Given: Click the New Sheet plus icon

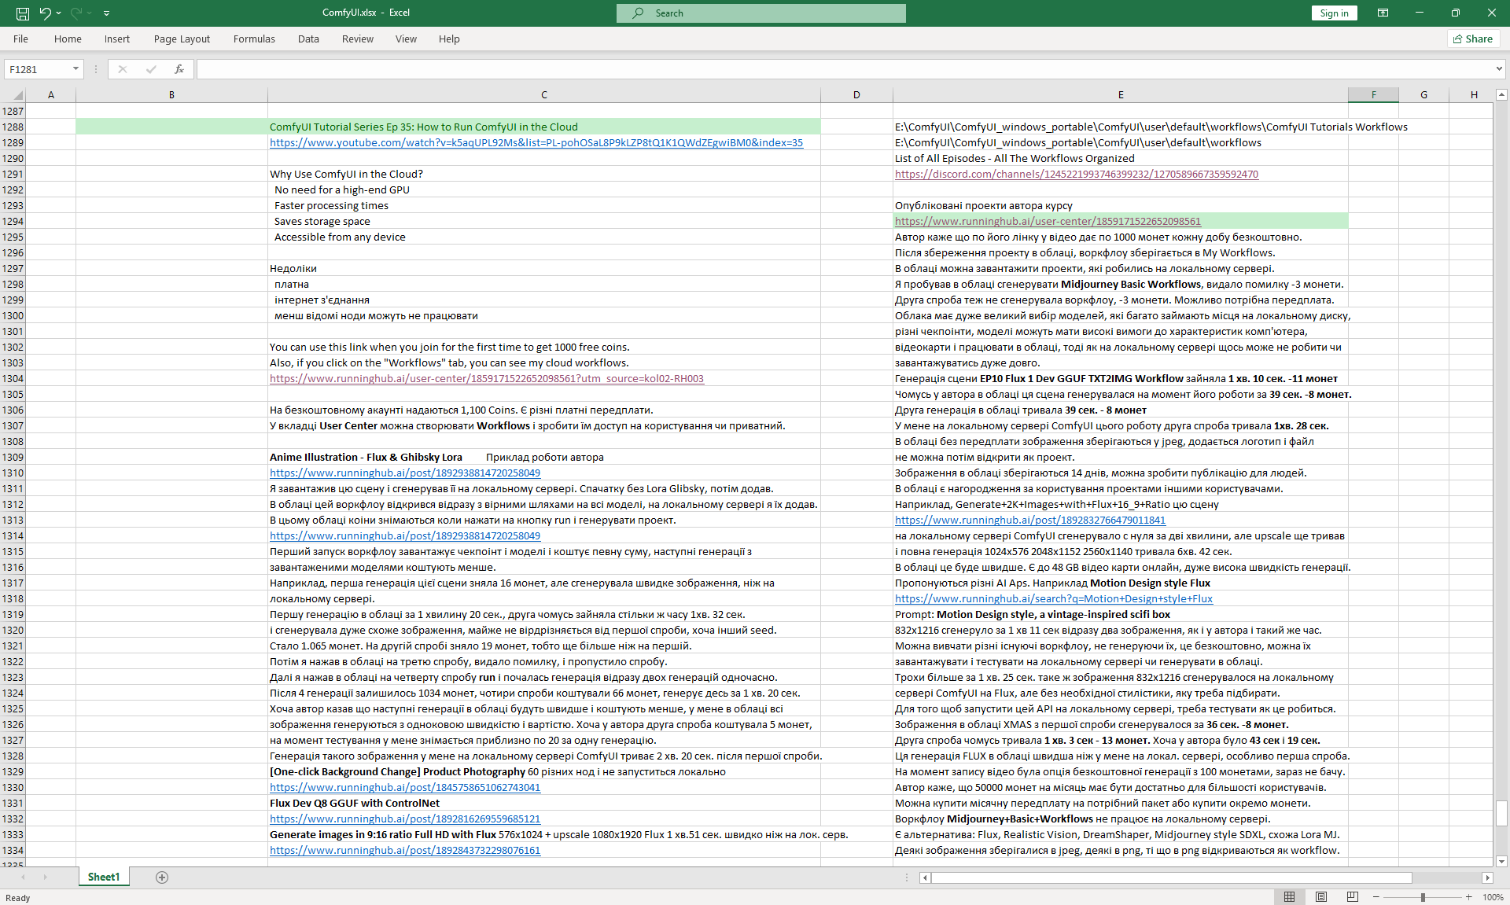Looking at the screenshot, I should coord(162,877).
